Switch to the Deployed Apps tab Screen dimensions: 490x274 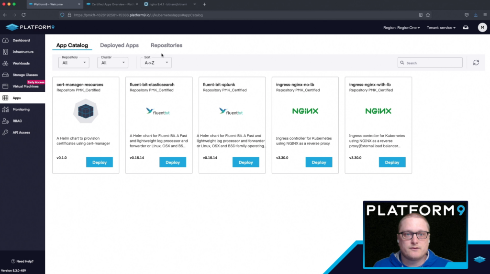coord(119,45)
